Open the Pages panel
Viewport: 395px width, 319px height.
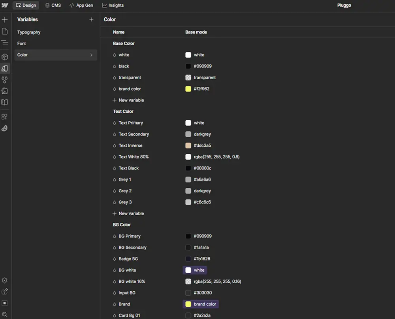[5, 31]
